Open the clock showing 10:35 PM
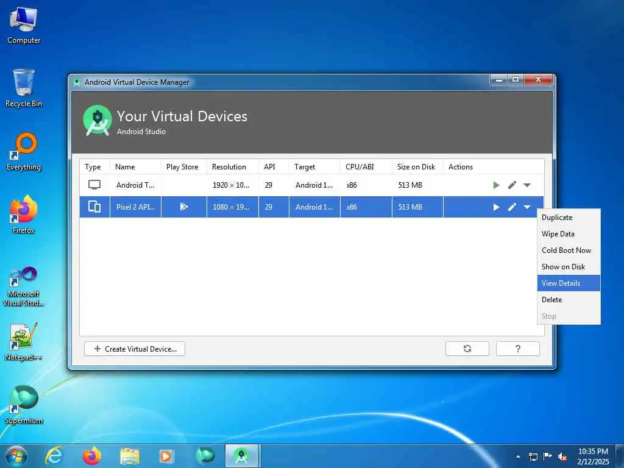The image size is (624, 468). (x=593, y=456)
